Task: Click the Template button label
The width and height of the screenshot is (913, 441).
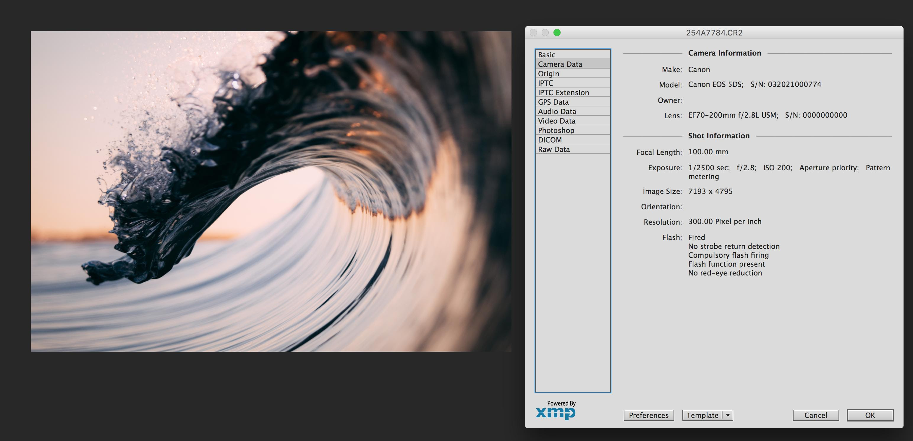Action: (x=702, y=415)
